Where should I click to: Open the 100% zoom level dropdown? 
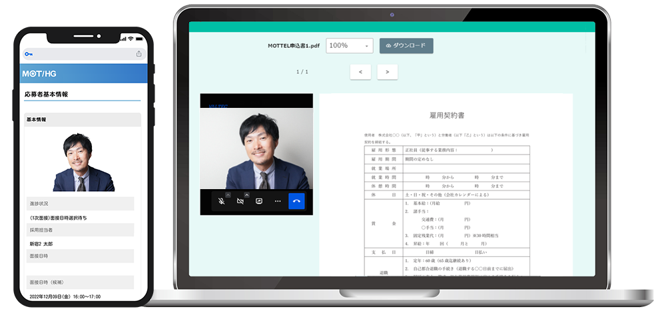(x=349, y=45)
